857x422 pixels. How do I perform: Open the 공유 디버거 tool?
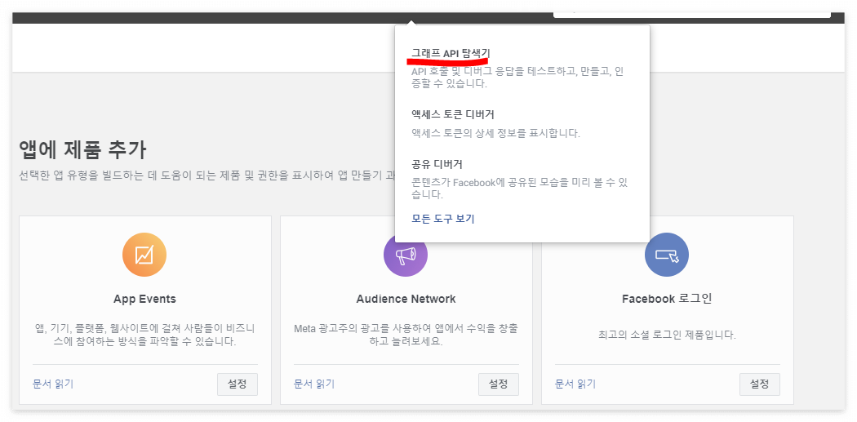[x=437, y=164]
